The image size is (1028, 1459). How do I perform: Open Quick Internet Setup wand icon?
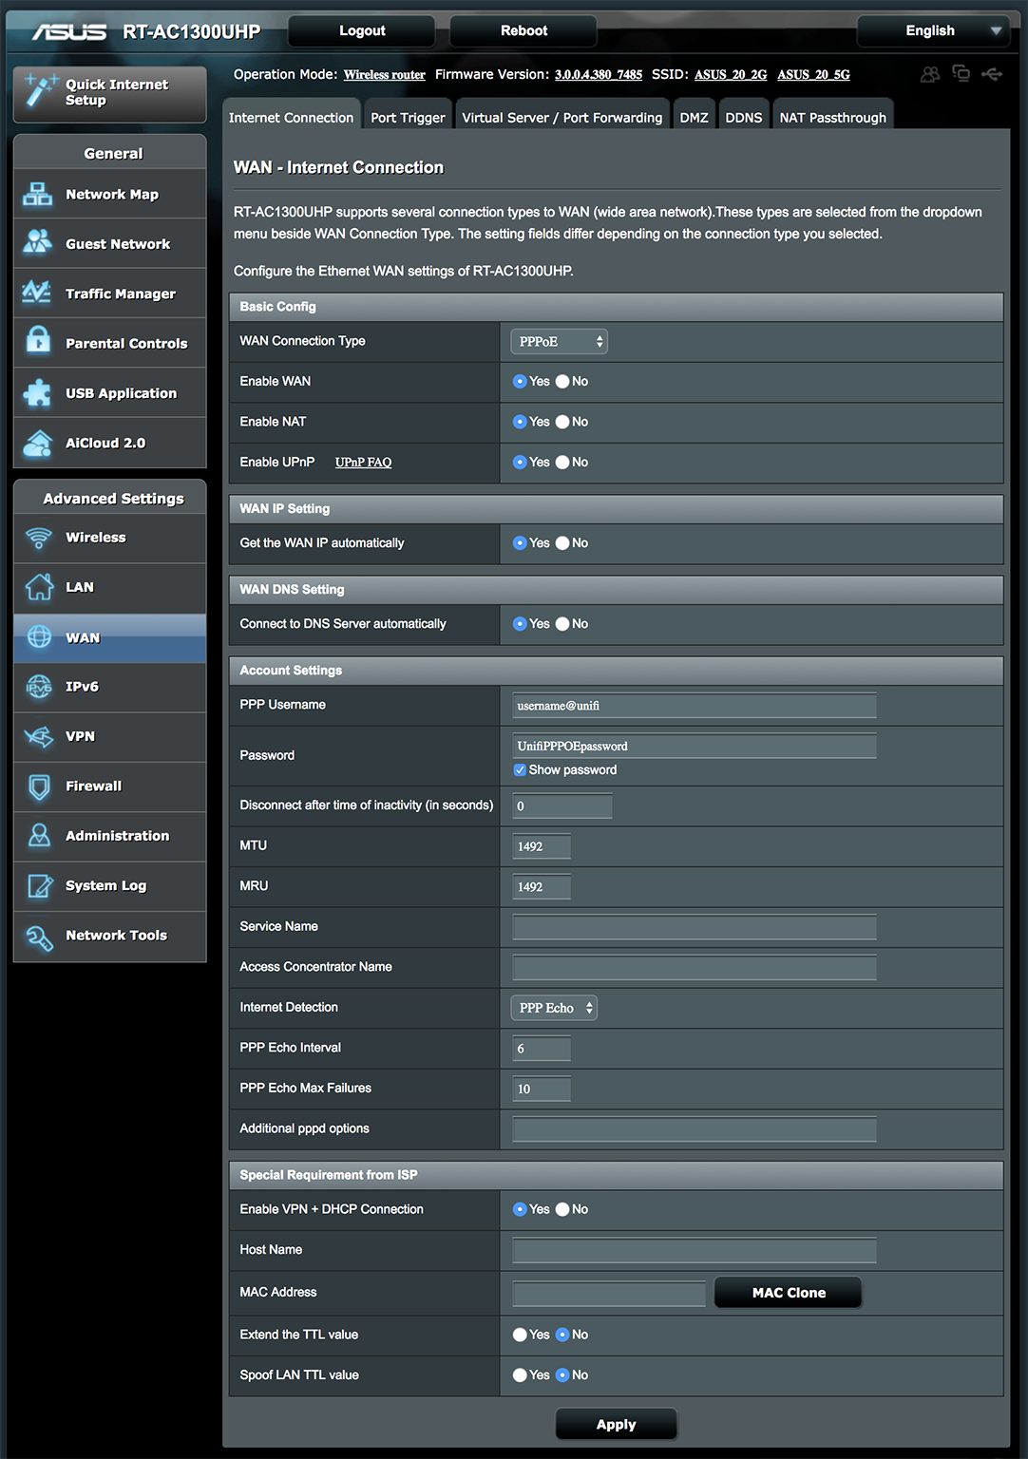point(41,92)
